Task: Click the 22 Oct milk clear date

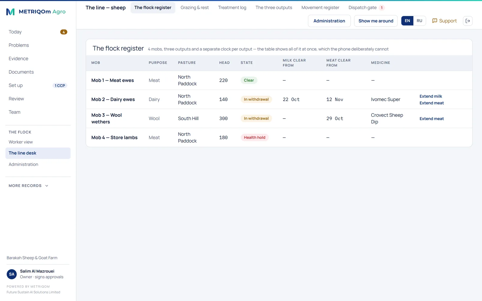Action: tap(291, 99)
